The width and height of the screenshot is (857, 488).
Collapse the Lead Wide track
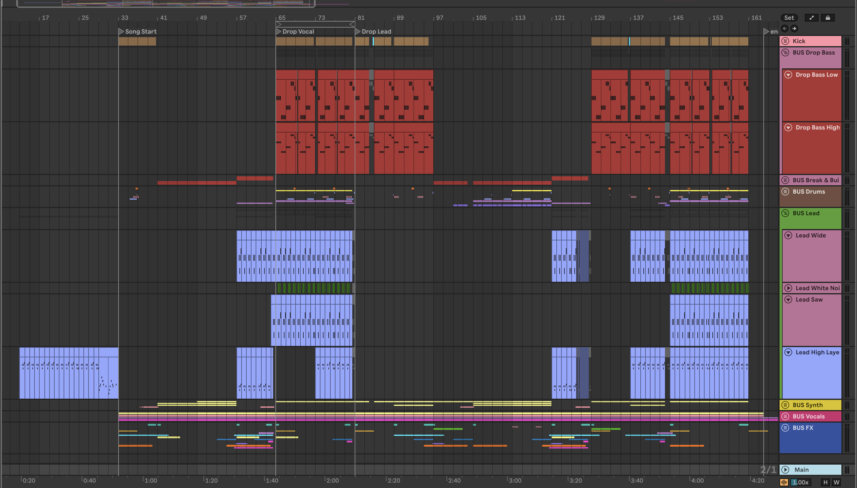tap(788, 235)
